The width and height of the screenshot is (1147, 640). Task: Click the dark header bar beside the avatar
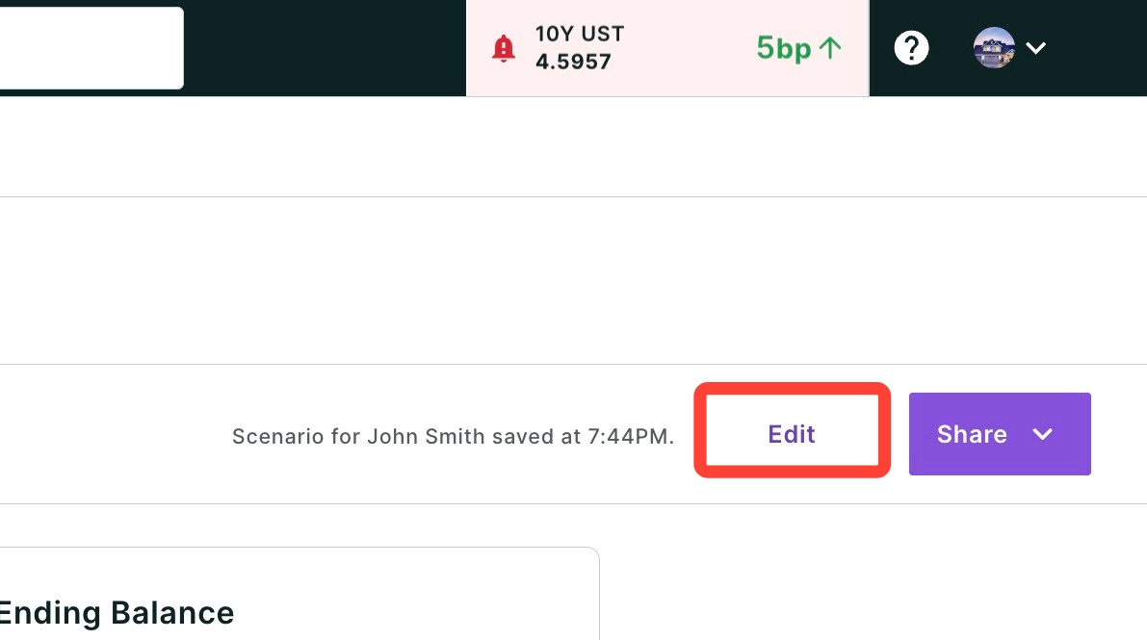(x=1097, y=47)
